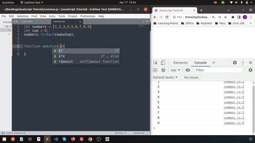This screenshot has width=255, height=143.
Task: Activate DevTools element inspector picker
Action: click(x=155, y=63)
